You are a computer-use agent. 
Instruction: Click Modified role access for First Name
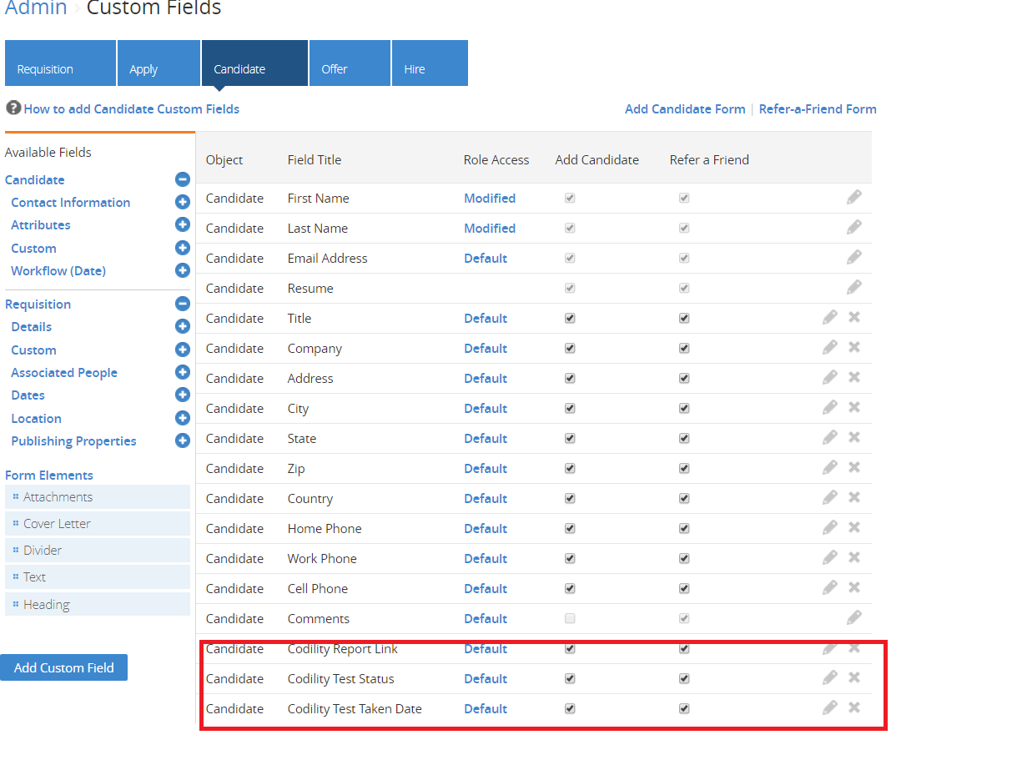490,198
